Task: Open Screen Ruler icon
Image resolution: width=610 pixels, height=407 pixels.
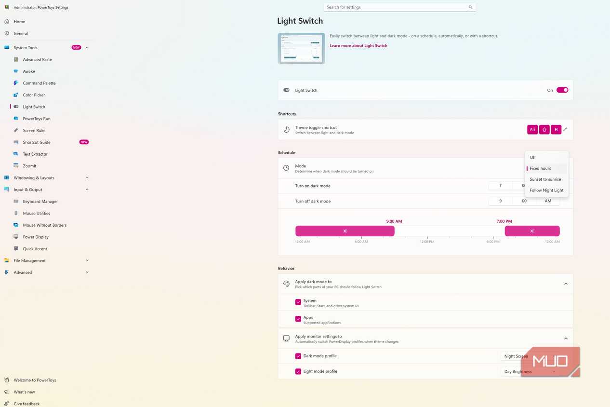Action: tap(16, 130)
